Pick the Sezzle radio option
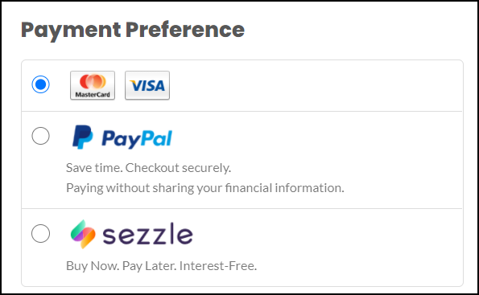The height and width of the screenshot is (295, 479). [40, 233]
